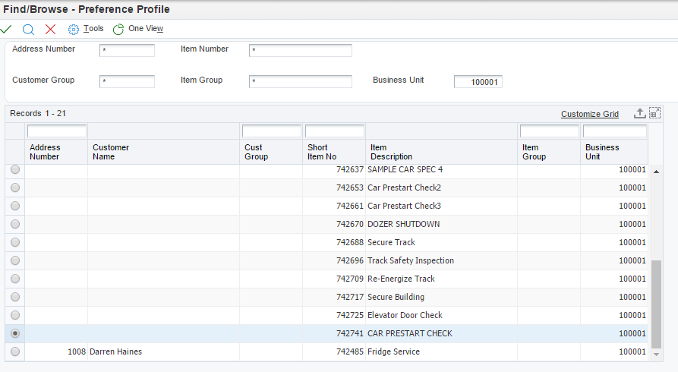Select the Darren Haines Fridge Service row radio
Screen dimensions: 678x372
coord(15,352)
